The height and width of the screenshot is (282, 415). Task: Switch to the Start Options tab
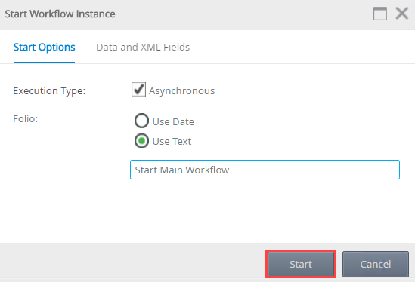44,48
